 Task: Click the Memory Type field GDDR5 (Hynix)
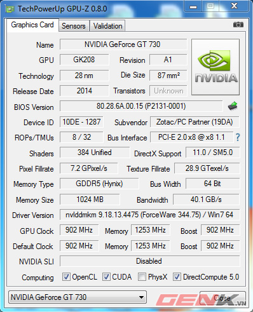[99, 184]
